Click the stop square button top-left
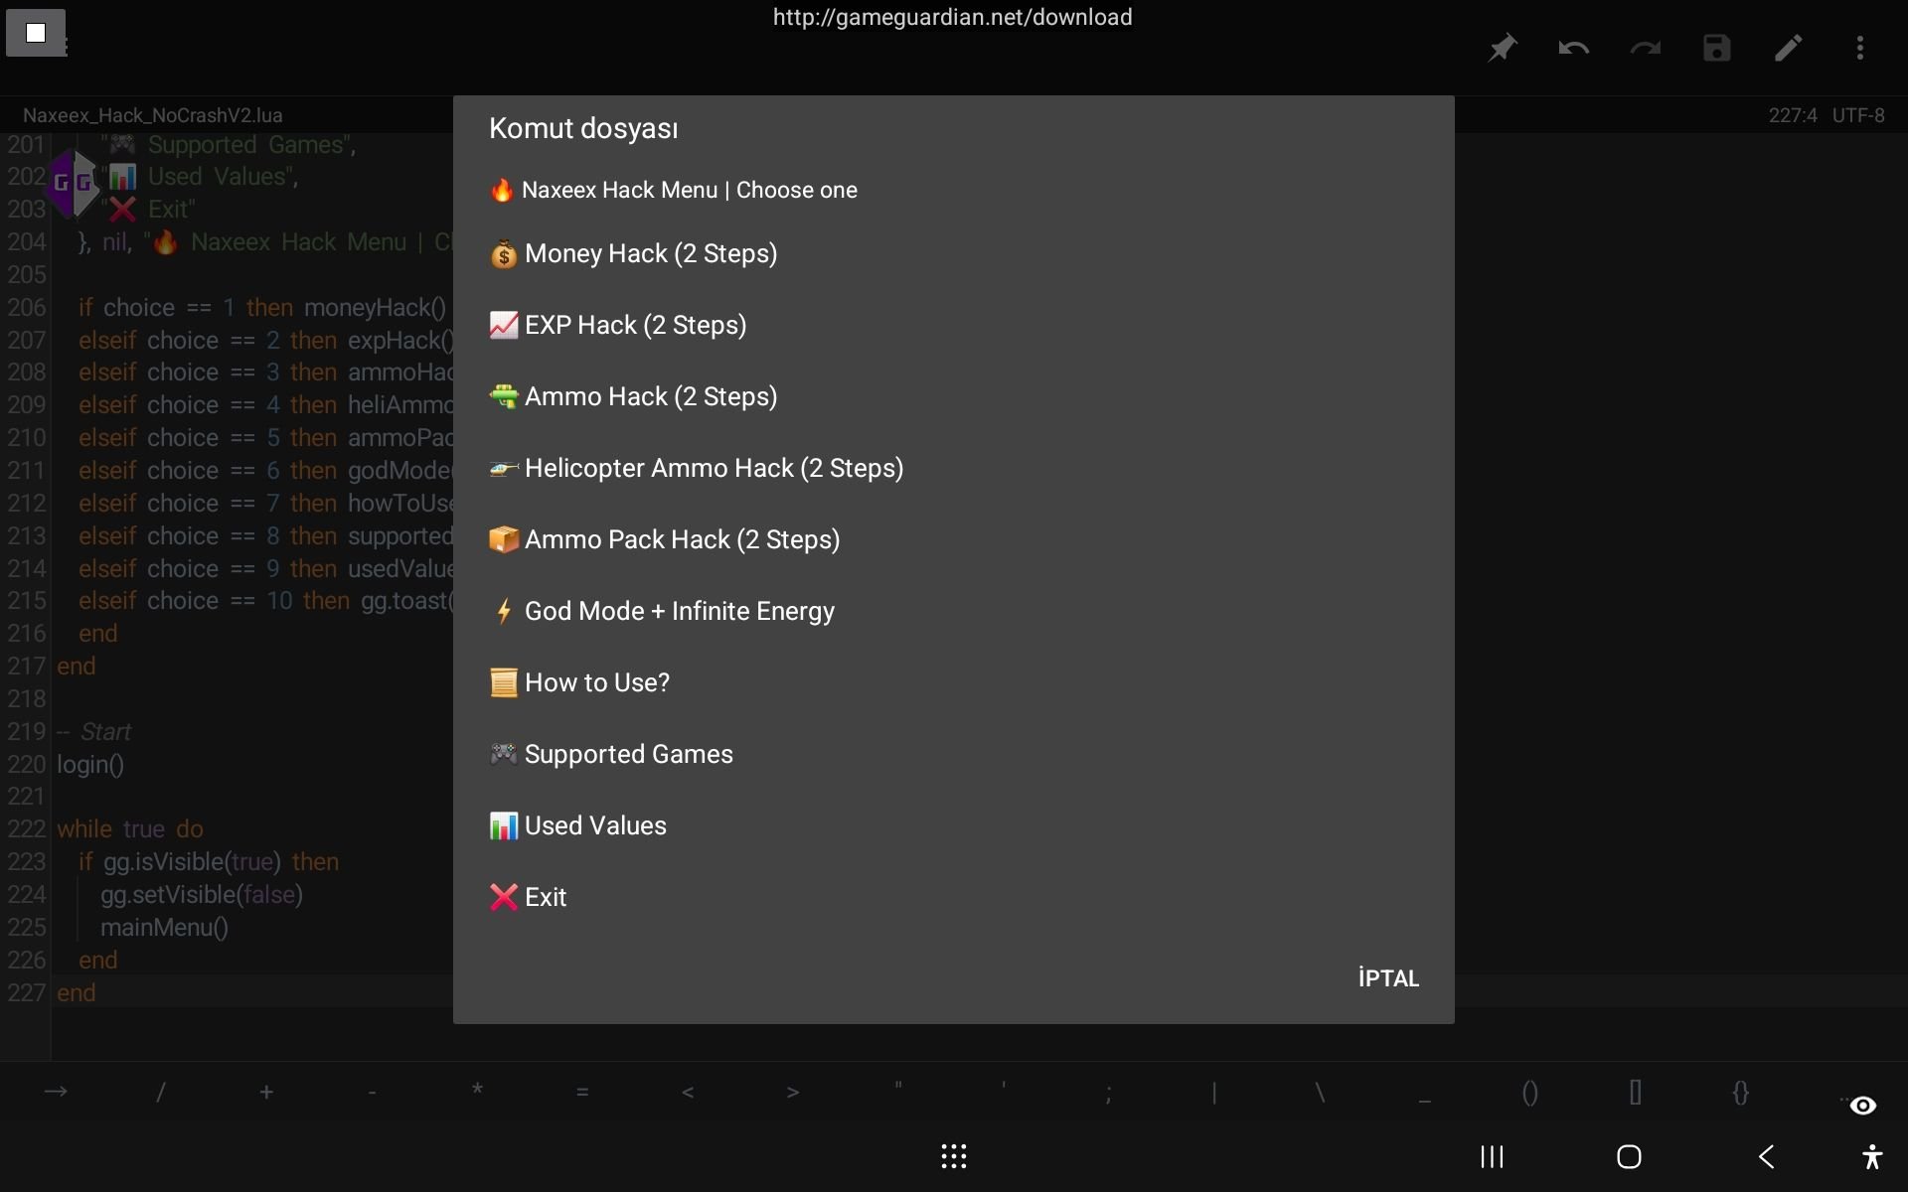The height and width of the screenshot is (1192, 1908). 36,33
